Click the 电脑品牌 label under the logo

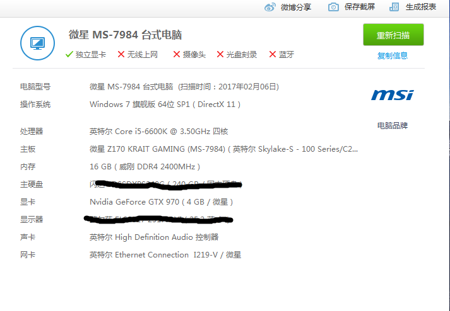click(x=393, y=125)
